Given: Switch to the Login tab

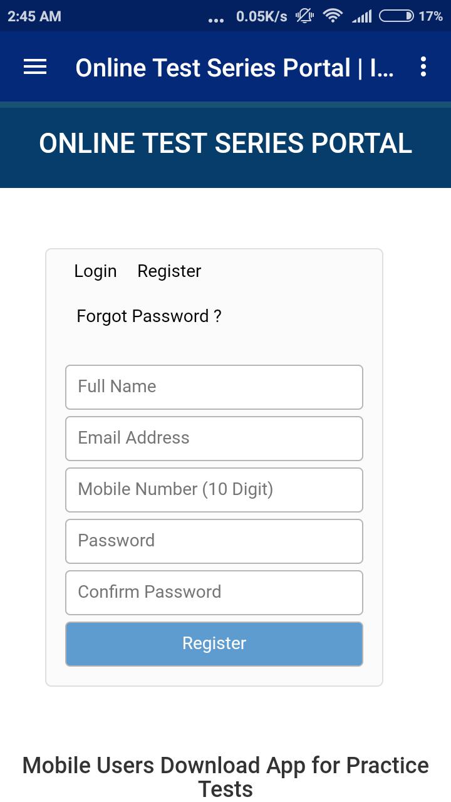Looking at the screenshot, I should click(95, 271).
